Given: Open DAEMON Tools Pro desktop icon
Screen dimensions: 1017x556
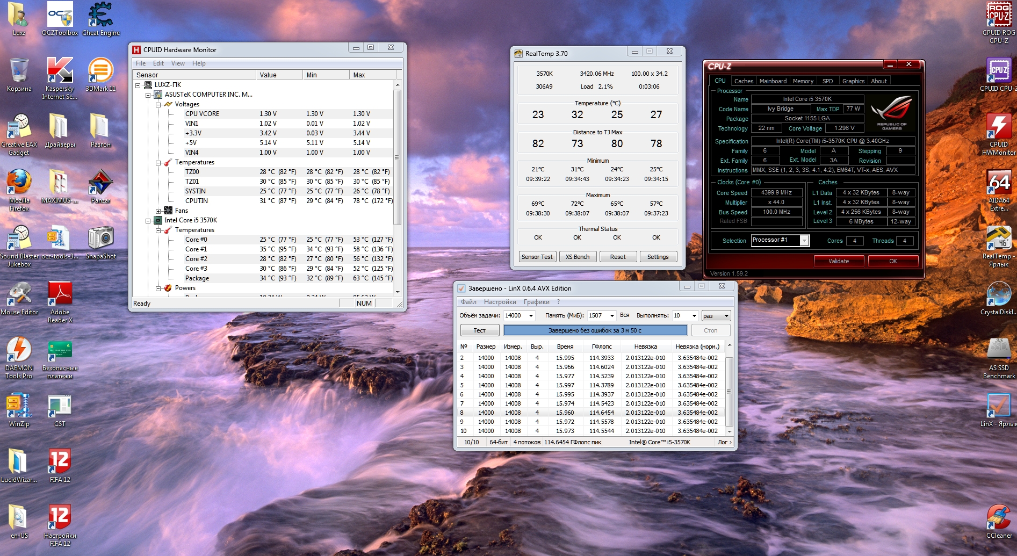Looking at the screenshot, I should [19, 350].
